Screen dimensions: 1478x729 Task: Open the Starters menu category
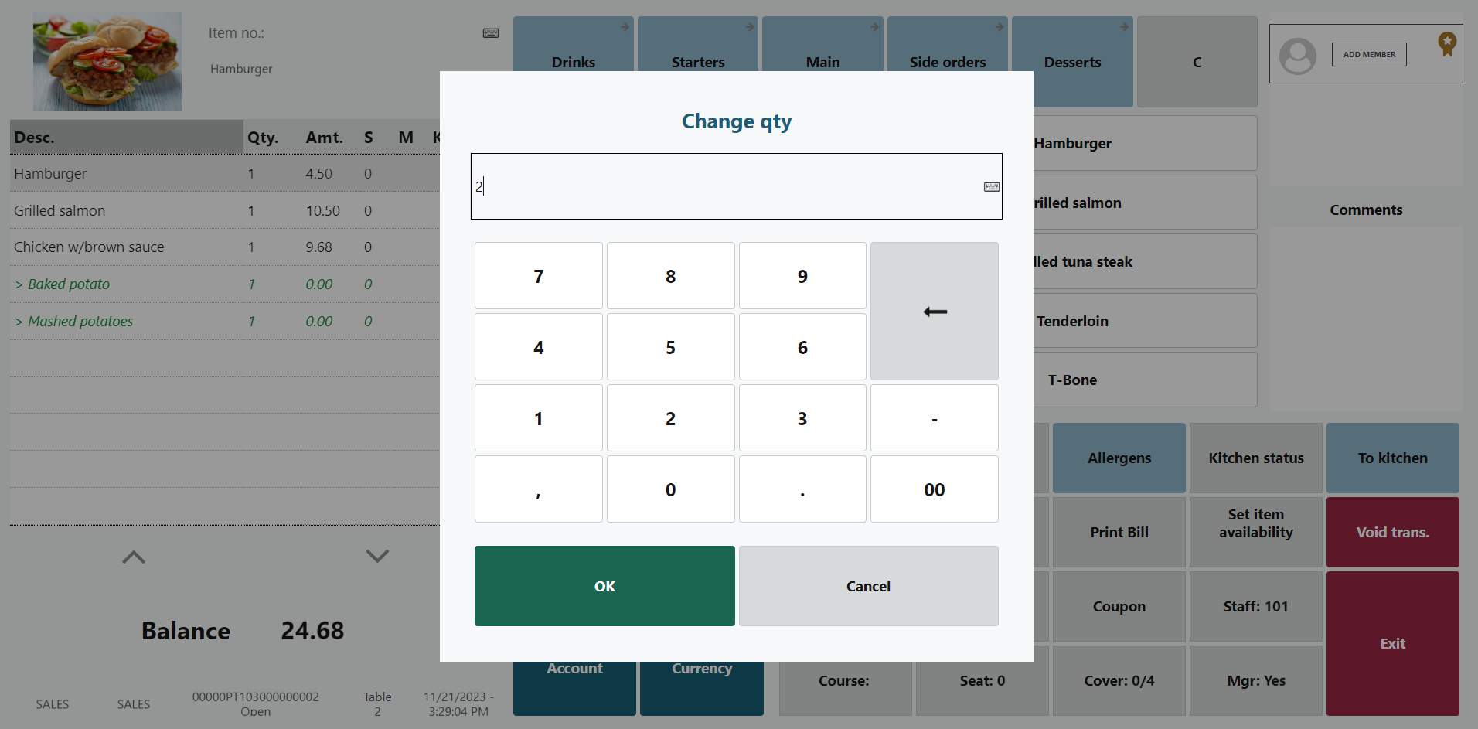pyautogui.click(x=698, y=45)
